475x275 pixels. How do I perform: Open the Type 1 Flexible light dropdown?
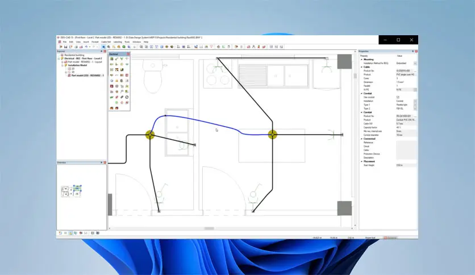[415, 105]
